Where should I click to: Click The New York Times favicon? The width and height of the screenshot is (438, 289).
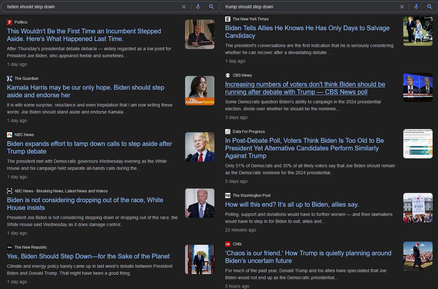[x=228, y=19]
